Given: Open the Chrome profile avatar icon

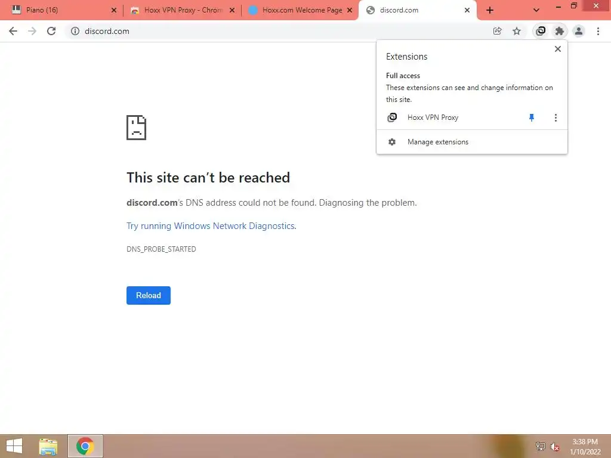Looking at the screenshot, I should (579, 31).
